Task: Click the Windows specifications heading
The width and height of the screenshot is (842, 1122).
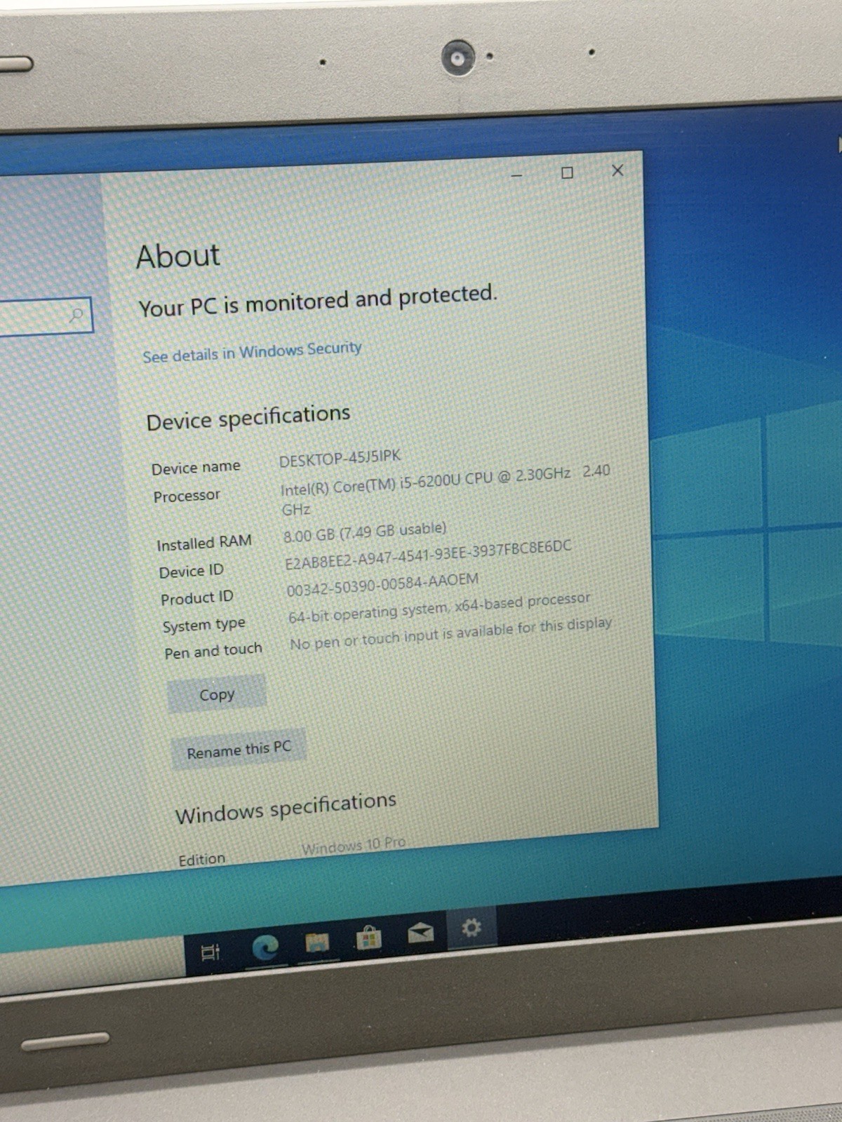Action: [x=286, y=807]
